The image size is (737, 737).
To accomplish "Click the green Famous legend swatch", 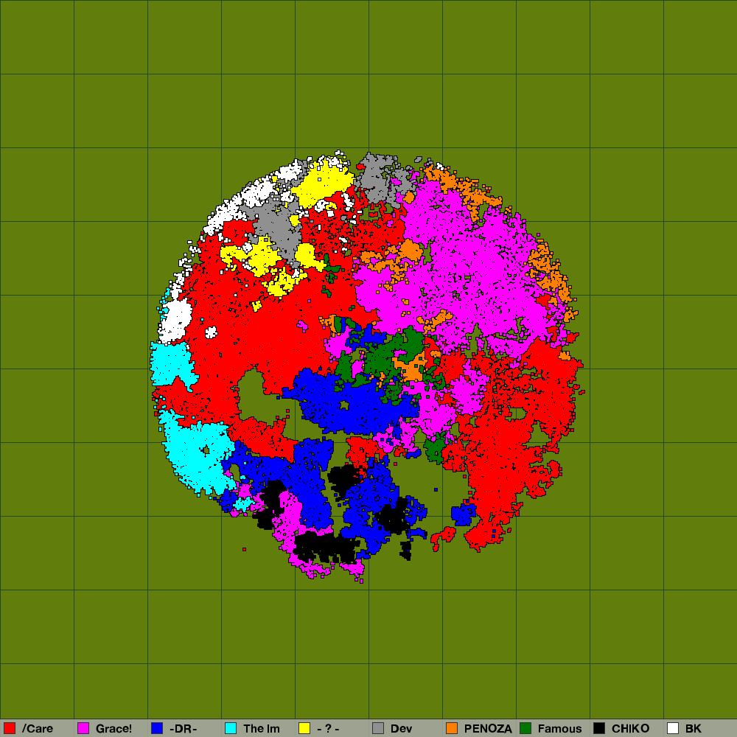I will [525, 728].
